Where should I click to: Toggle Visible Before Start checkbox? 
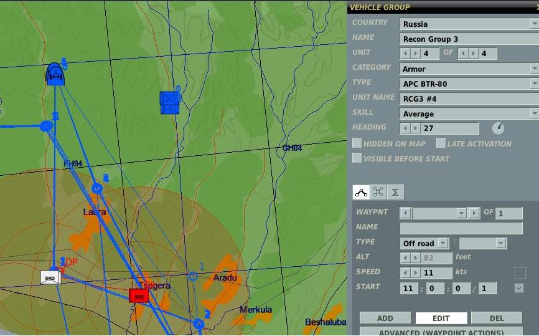[x=357, y=158]
